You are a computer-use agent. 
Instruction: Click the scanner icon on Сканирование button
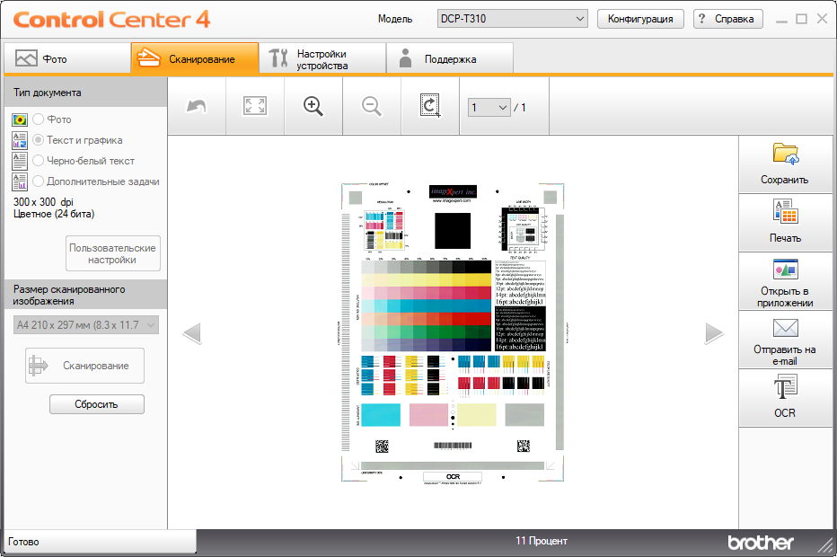38,366
